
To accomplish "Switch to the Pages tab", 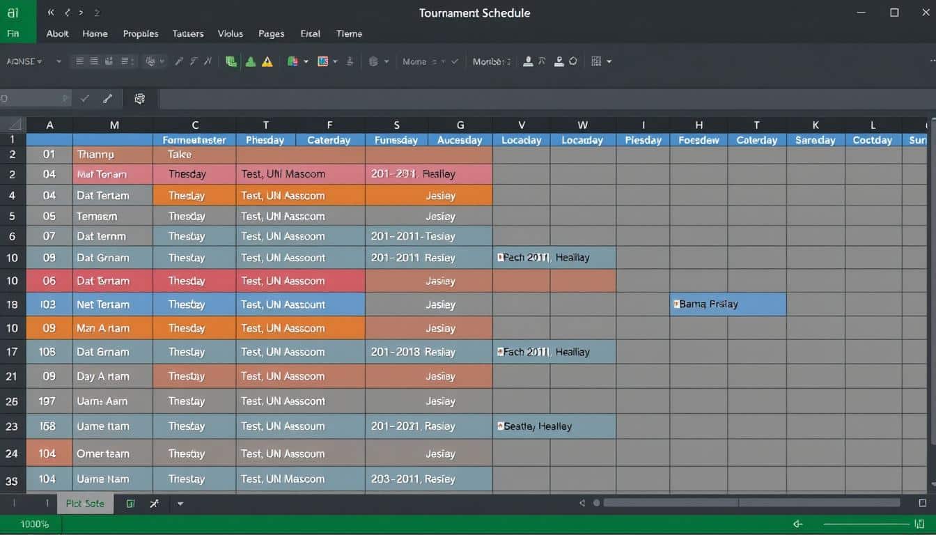I will [271, 33].
